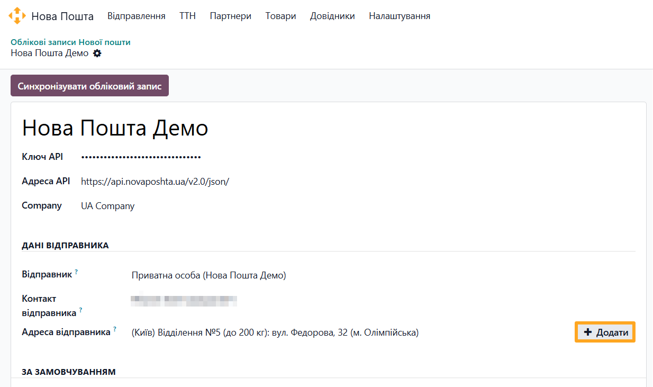This screenshot has width=653, height=387.
Task: Open the Налаштування menu
Action: click(x=400, y=16)
